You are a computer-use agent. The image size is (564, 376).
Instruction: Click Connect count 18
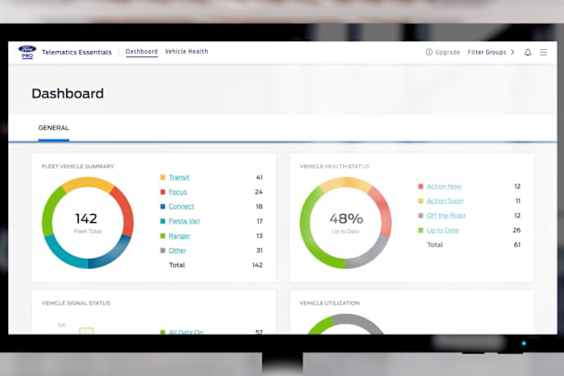point(259,206)
